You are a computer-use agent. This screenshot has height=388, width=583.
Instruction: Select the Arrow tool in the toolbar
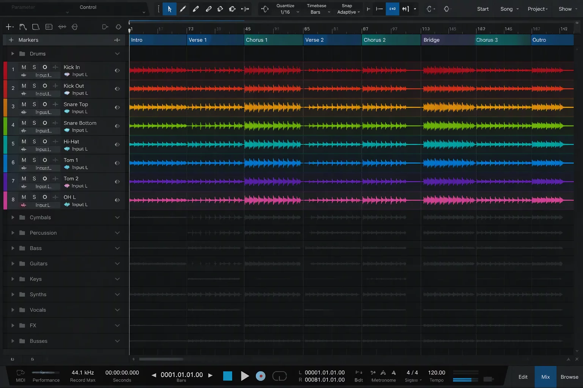pos(169,9)
